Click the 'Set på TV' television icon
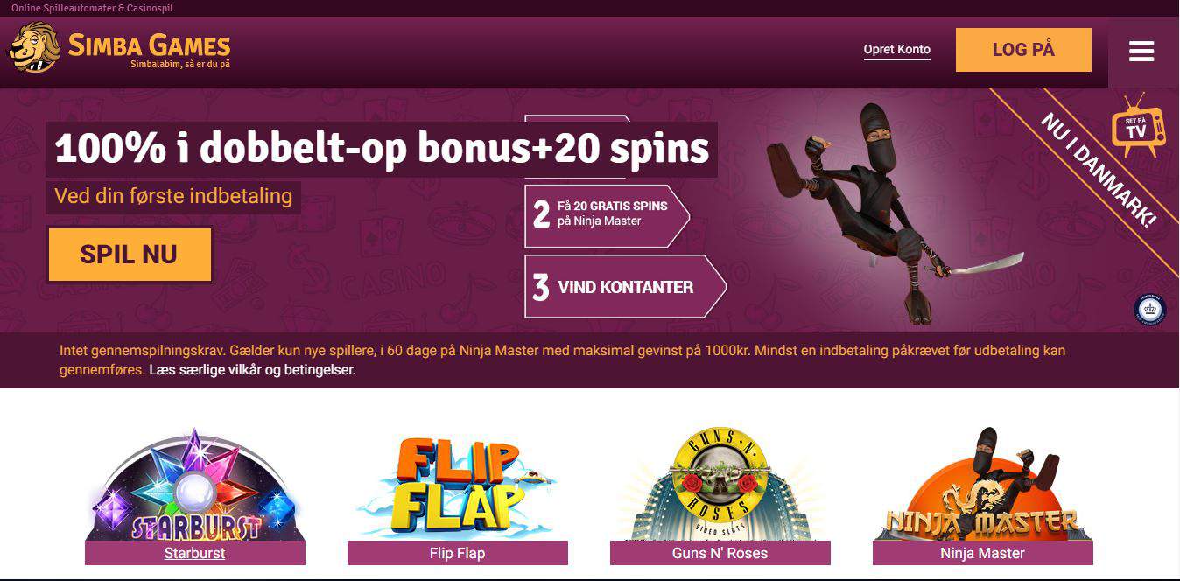Viewport: 1180px width, 581px height. [1138, 124]
